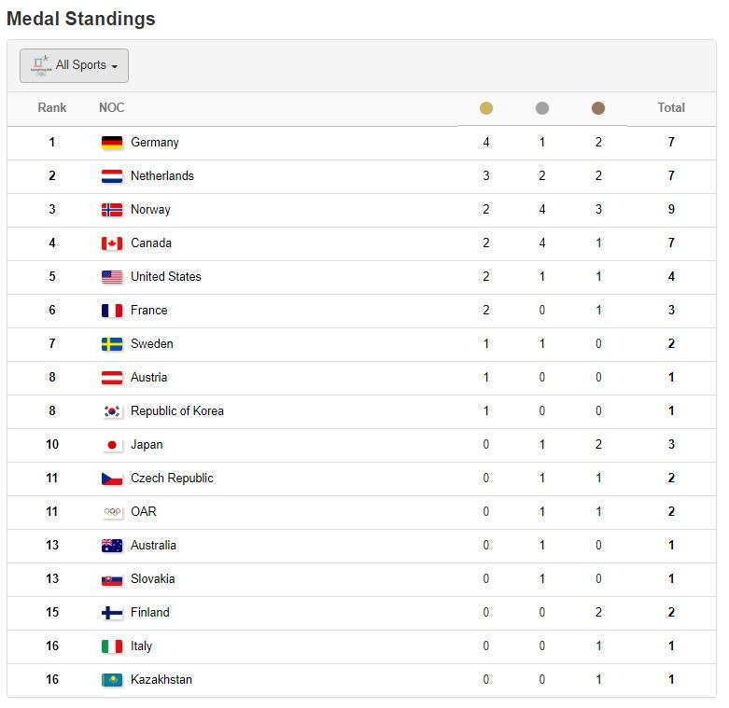Image resolution: width=729 pixels, height=708 pixels.
Task: Open the France country link
Action: [149, 311]
